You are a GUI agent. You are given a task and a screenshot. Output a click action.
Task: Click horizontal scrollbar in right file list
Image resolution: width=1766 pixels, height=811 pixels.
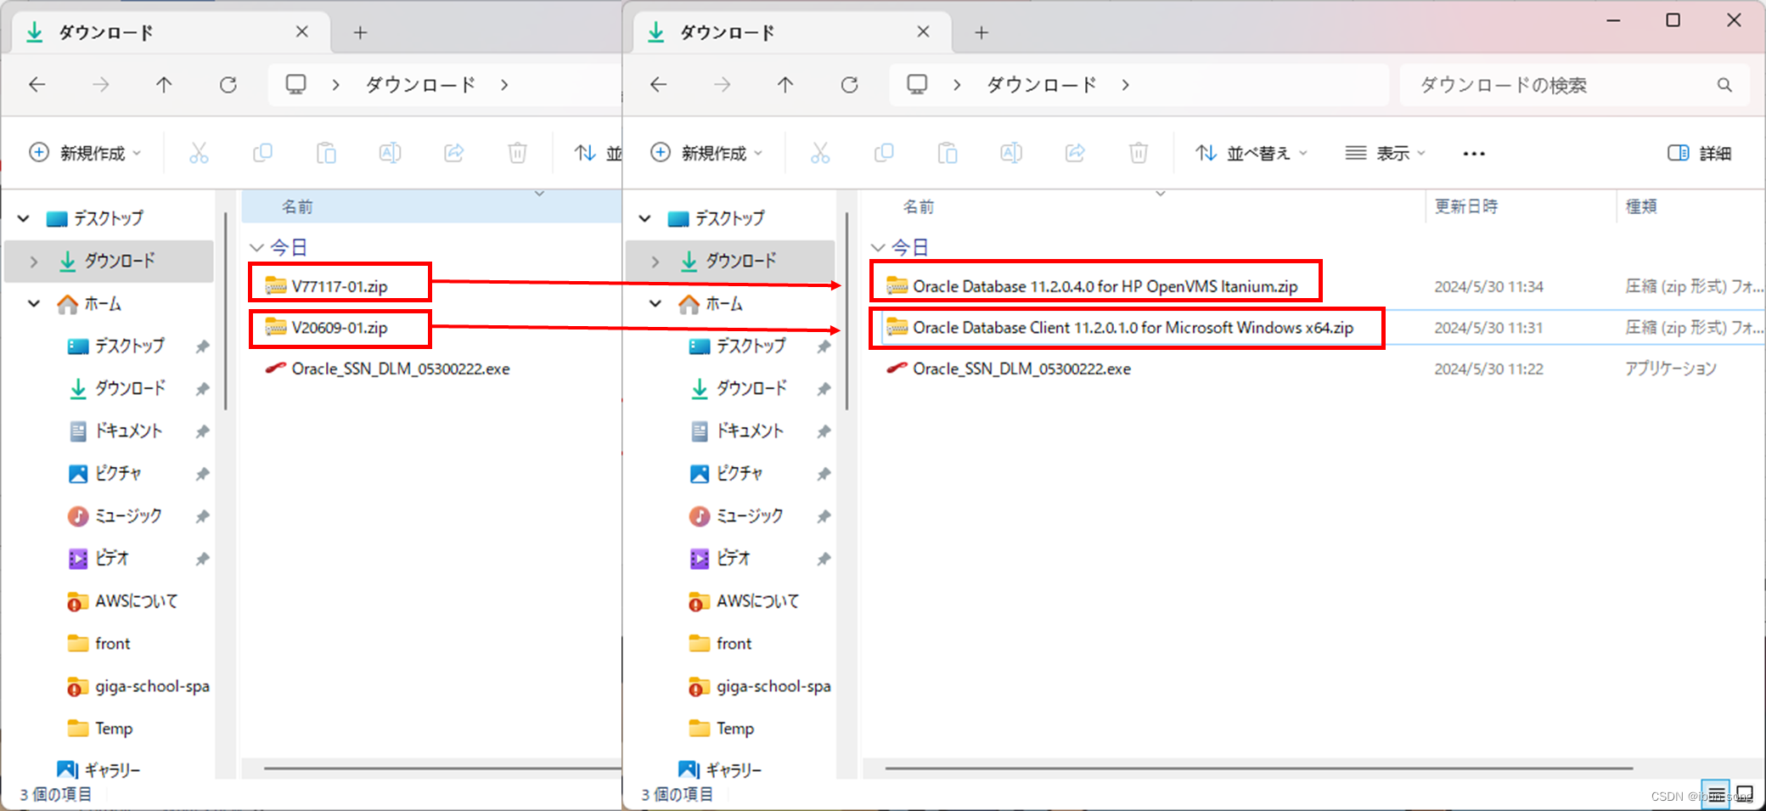click(1258, 769)
